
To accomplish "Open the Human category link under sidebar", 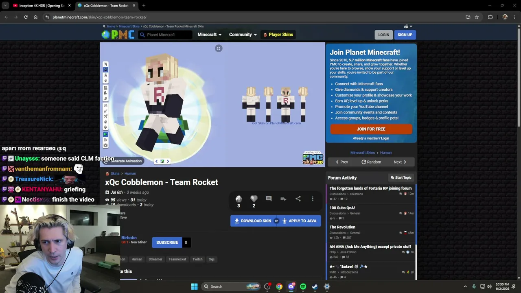I will (x=385, y=153).
